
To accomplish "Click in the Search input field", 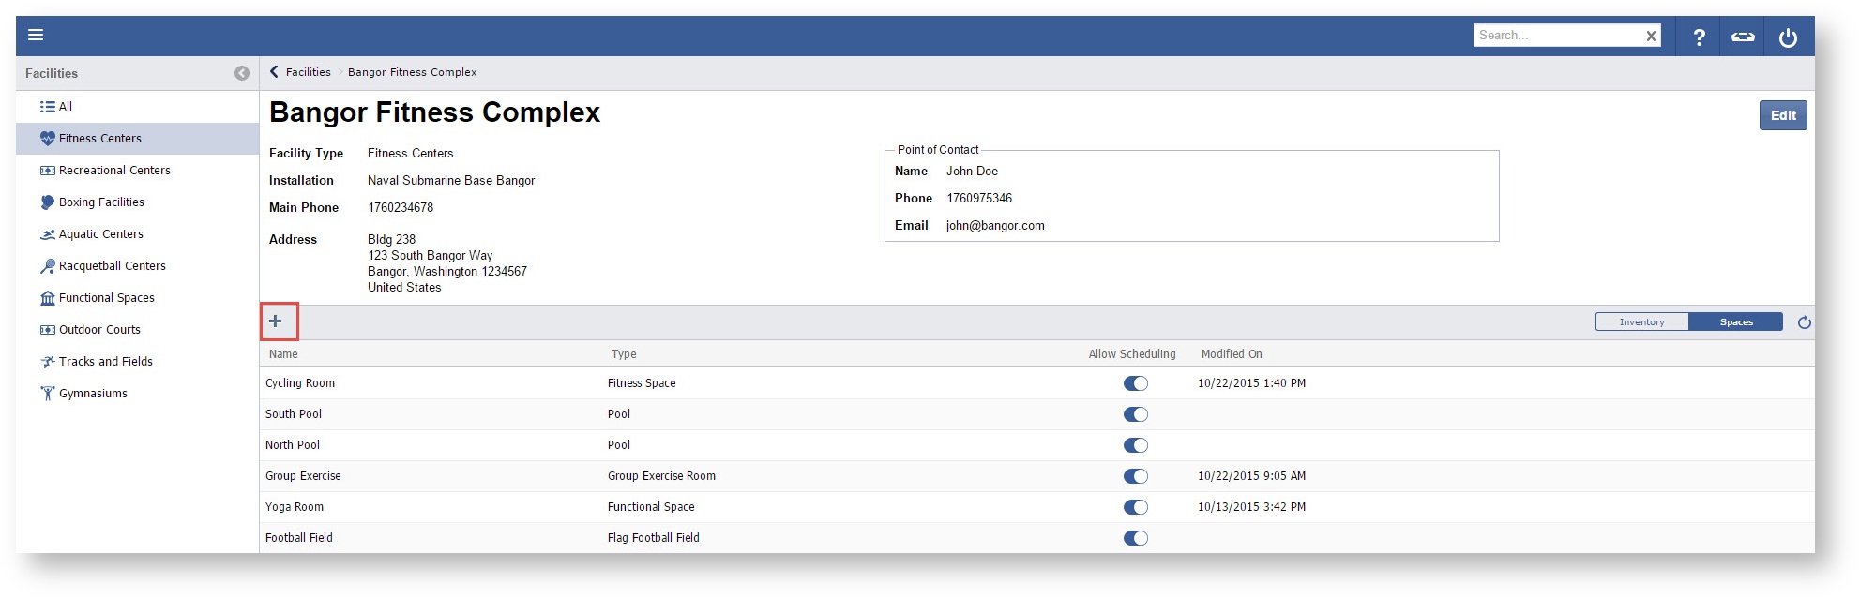I will coord(1557,36).
